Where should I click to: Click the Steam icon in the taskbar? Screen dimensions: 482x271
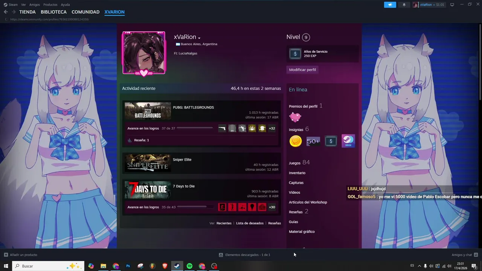pos(177,266)
